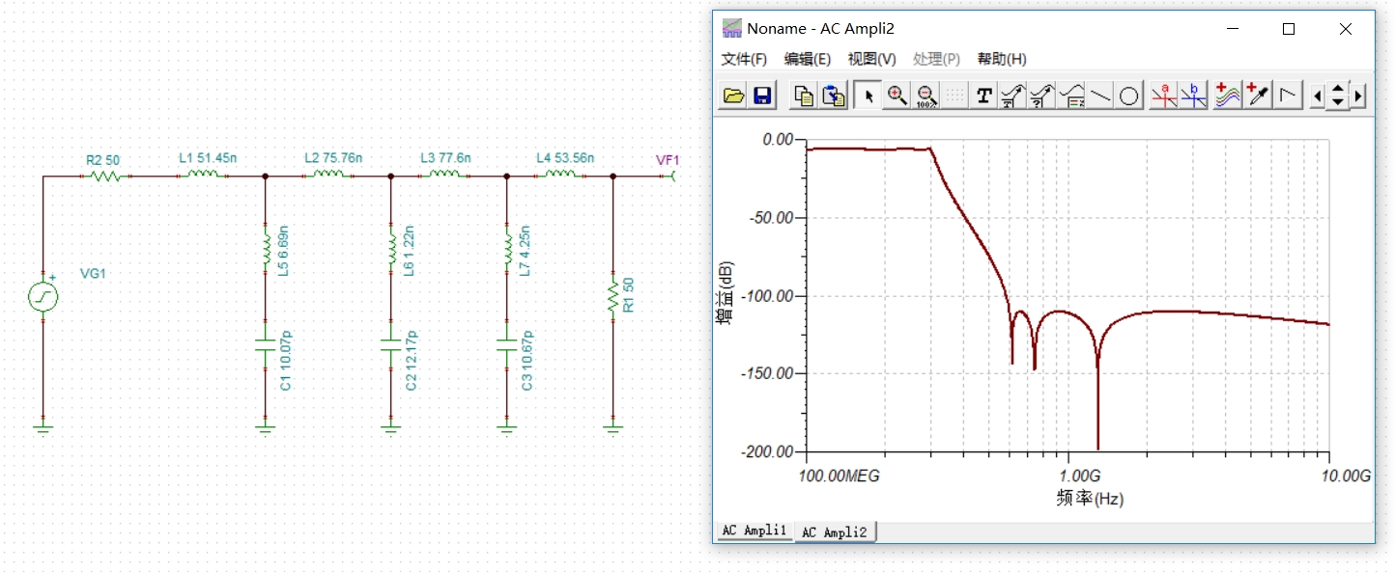Select resistor R1 50
The image size is (1395, 572).
click(612, 297)
